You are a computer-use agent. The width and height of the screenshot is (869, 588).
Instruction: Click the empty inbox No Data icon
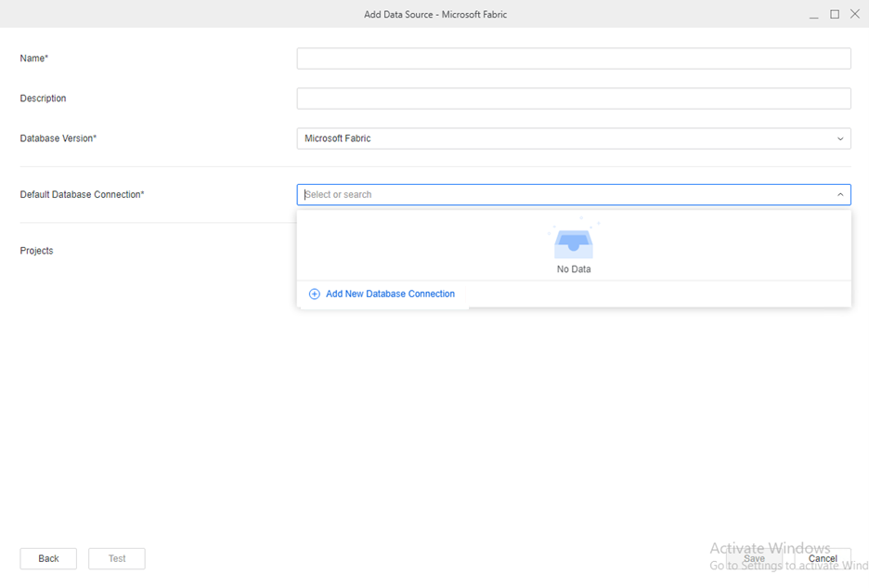(x=574, y=242)
